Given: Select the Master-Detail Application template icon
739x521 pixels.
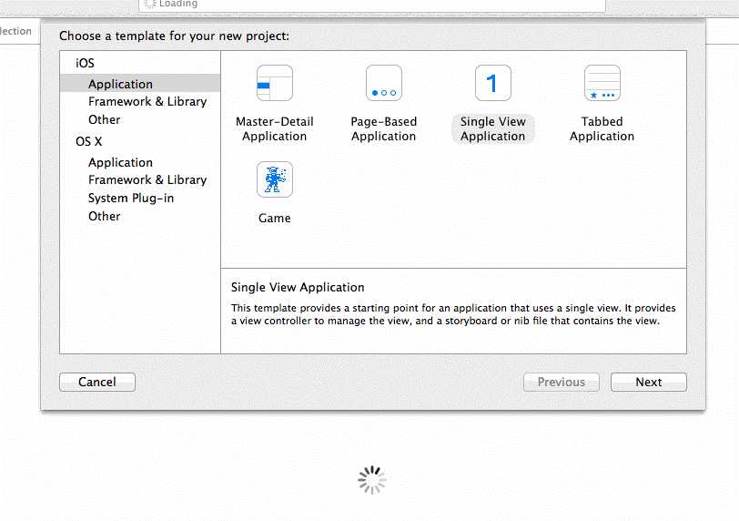Looking at the screenshot, I should (x=274, y=83).
